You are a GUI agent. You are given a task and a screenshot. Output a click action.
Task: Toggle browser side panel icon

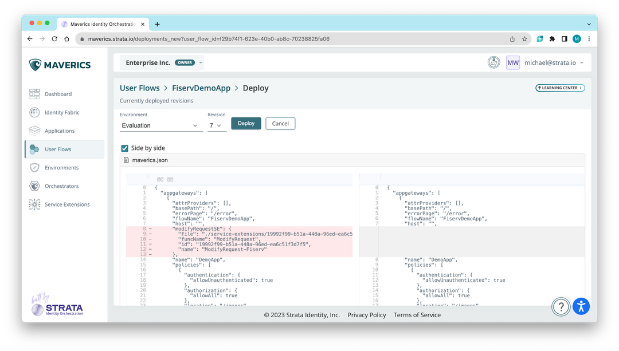(564, 38)
